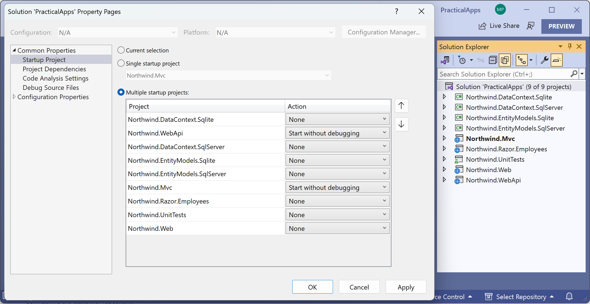
Task: Select Code Analysis Settings page
Action: 55,78
